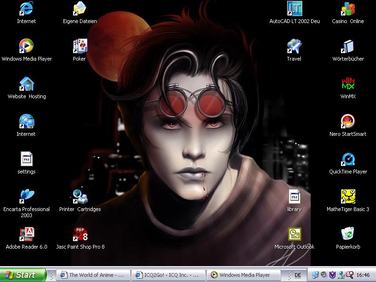Select the library file icon
This screenshot has width=376, height=282.
[x=295, y=196]
